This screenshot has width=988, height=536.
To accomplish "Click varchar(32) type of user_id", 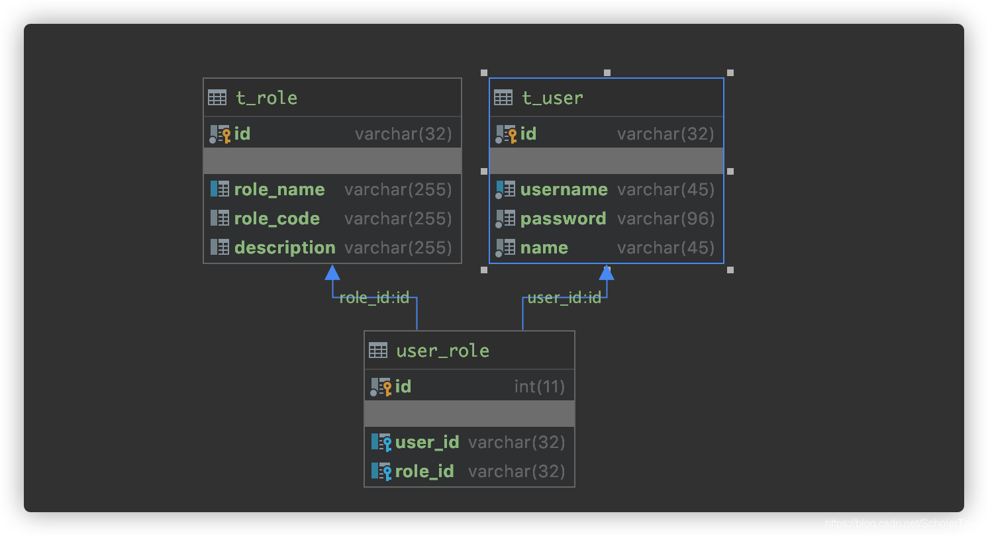I will [x=517, y=442].
